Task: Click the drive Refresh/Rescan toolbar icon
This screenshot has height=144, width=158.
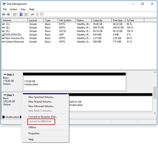Action: (x=32, y=14)
